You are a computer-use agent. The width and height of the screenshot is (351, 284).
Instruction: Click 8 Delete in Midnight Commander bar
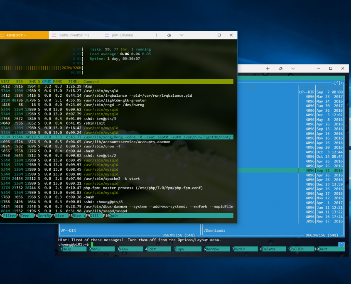pos(270,249)
